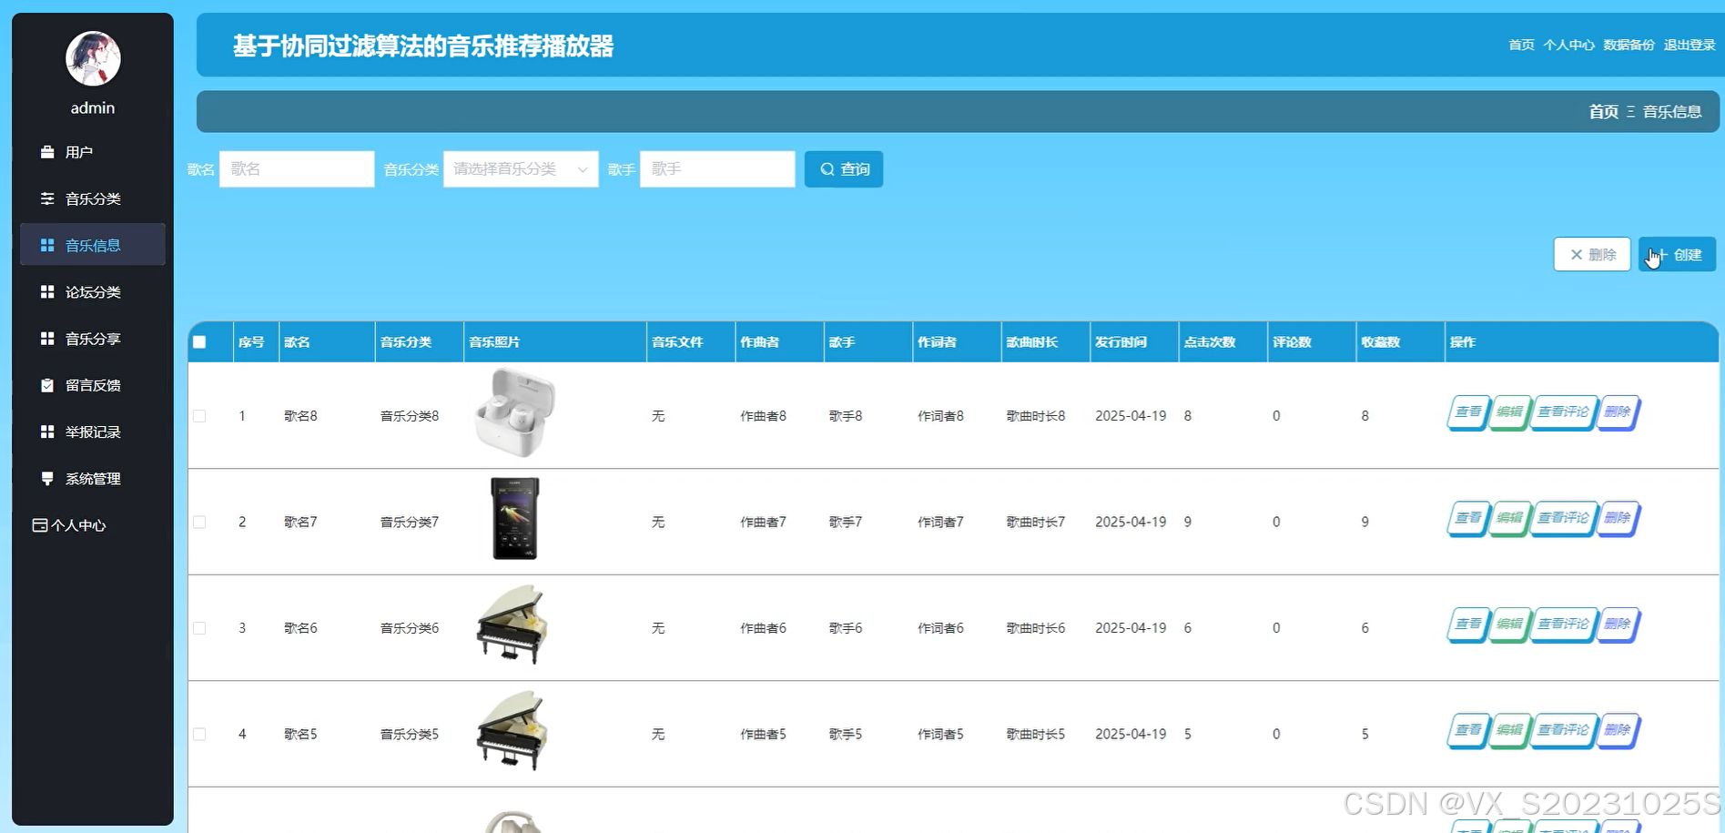Toggle the select-all checkbox in table header
This screenshot has width=1725, height=833.
click(x=199, y=342)
